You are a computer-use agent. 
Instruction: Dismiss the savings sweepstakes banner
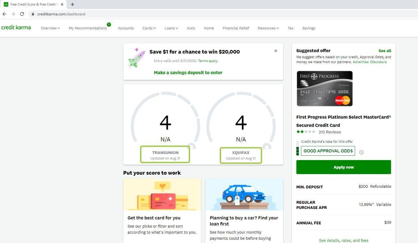(276, 51)
